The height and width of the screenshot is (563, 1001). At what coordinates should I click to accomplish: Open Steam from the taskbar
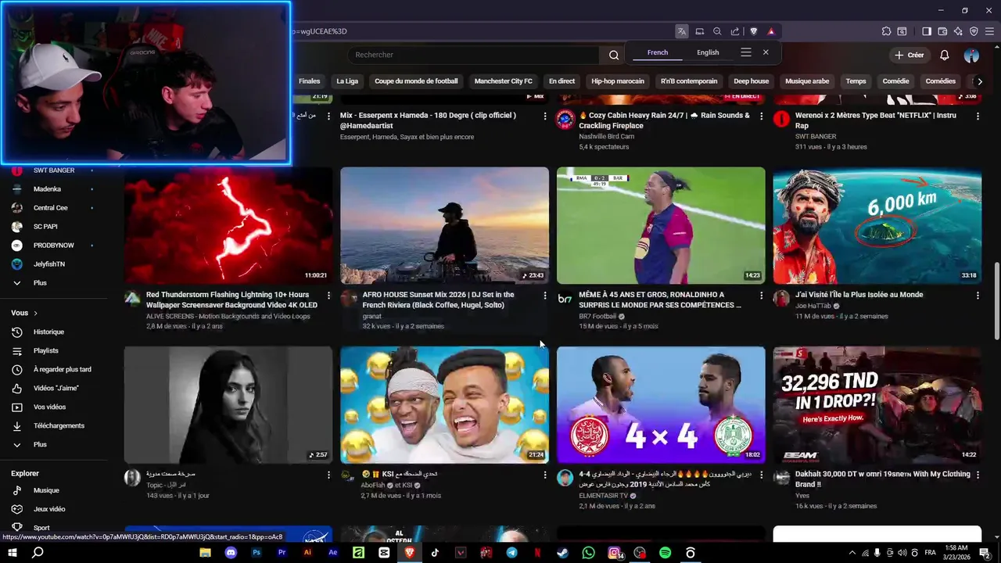pos(562,553)
